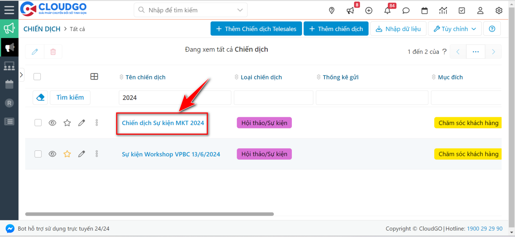Screen dimensions: 515x237
Task: Expand the global search dropdown chevron
Action: click(240, 10)
